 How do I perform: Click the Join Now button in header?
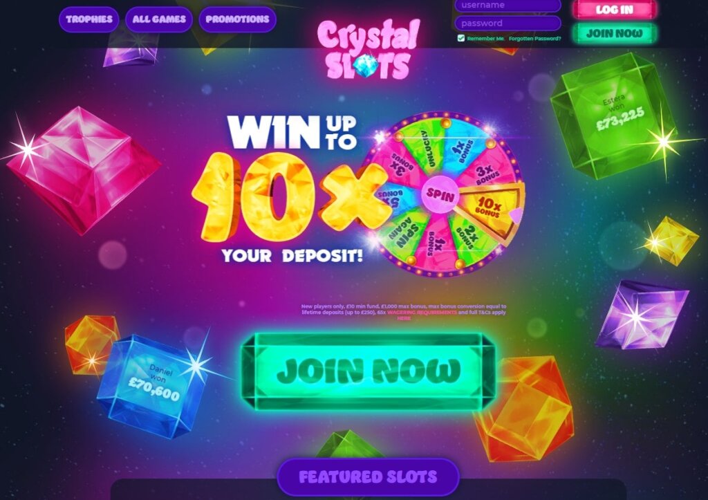point(615,33)
